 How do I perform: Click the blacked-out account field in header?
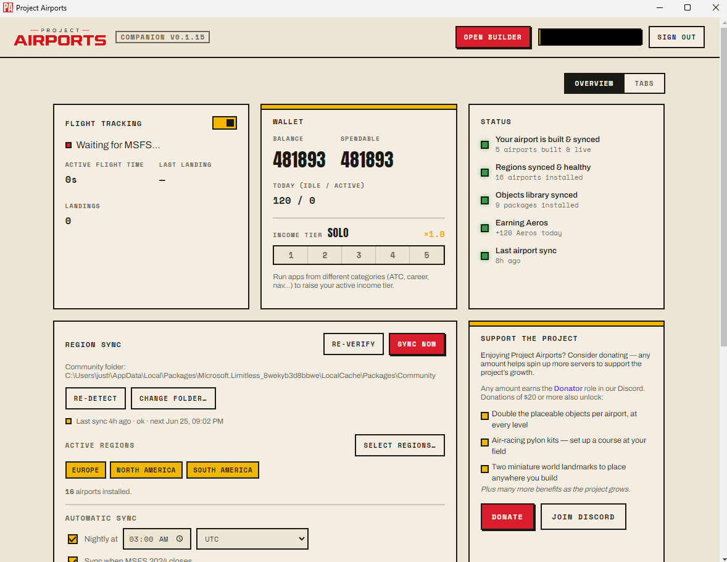590,37
